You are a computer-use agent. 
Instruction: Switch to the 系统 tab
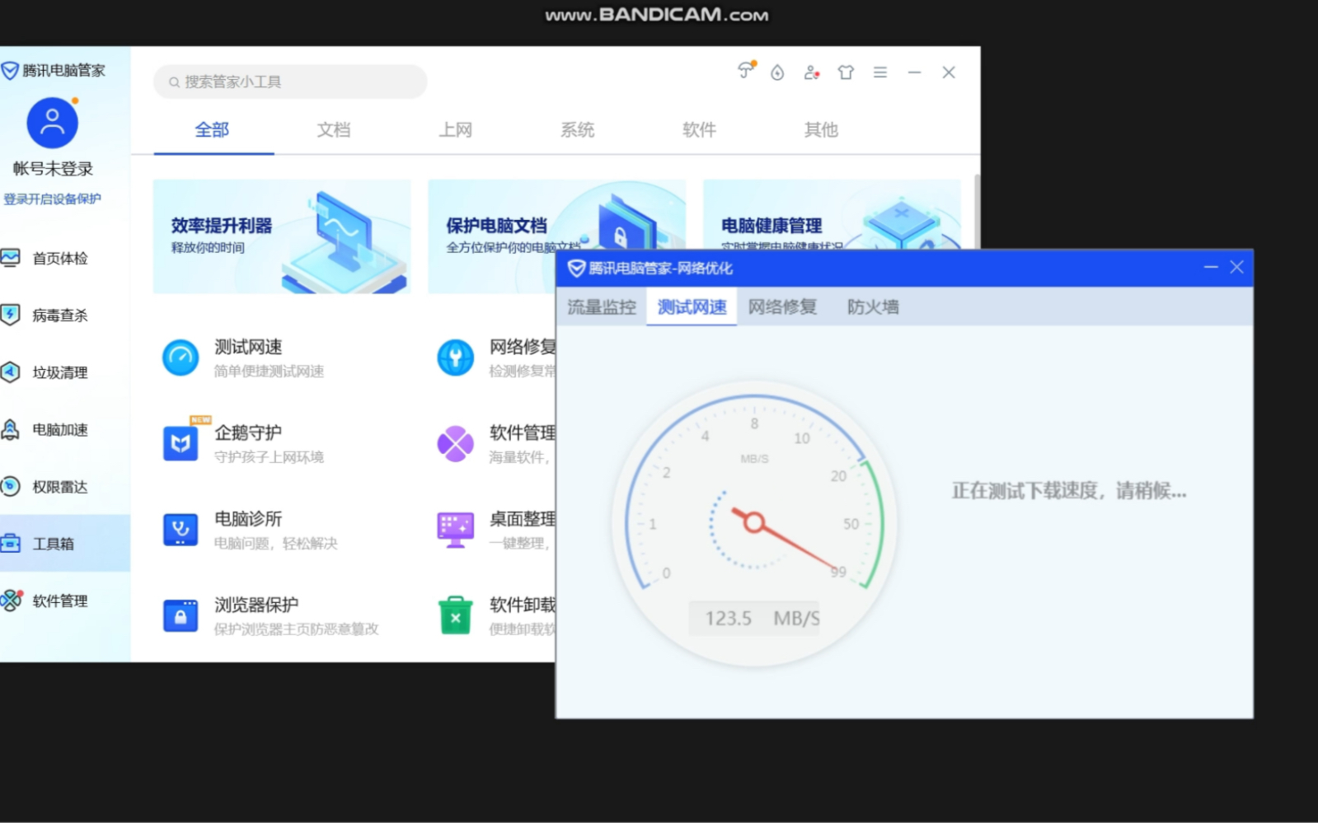(x=578, y=130)
